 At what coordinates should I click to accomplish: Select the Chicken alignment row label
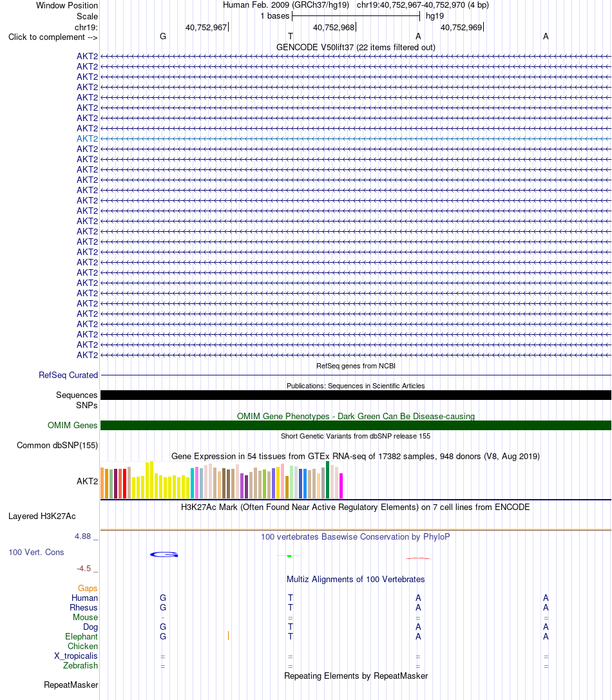pos(82,647)
